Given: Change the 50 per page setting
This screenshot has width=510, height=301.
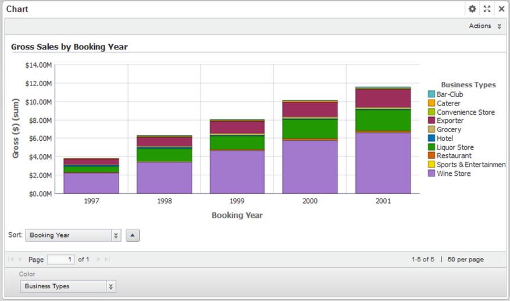Looking at the screenshot, I should 465,259.
